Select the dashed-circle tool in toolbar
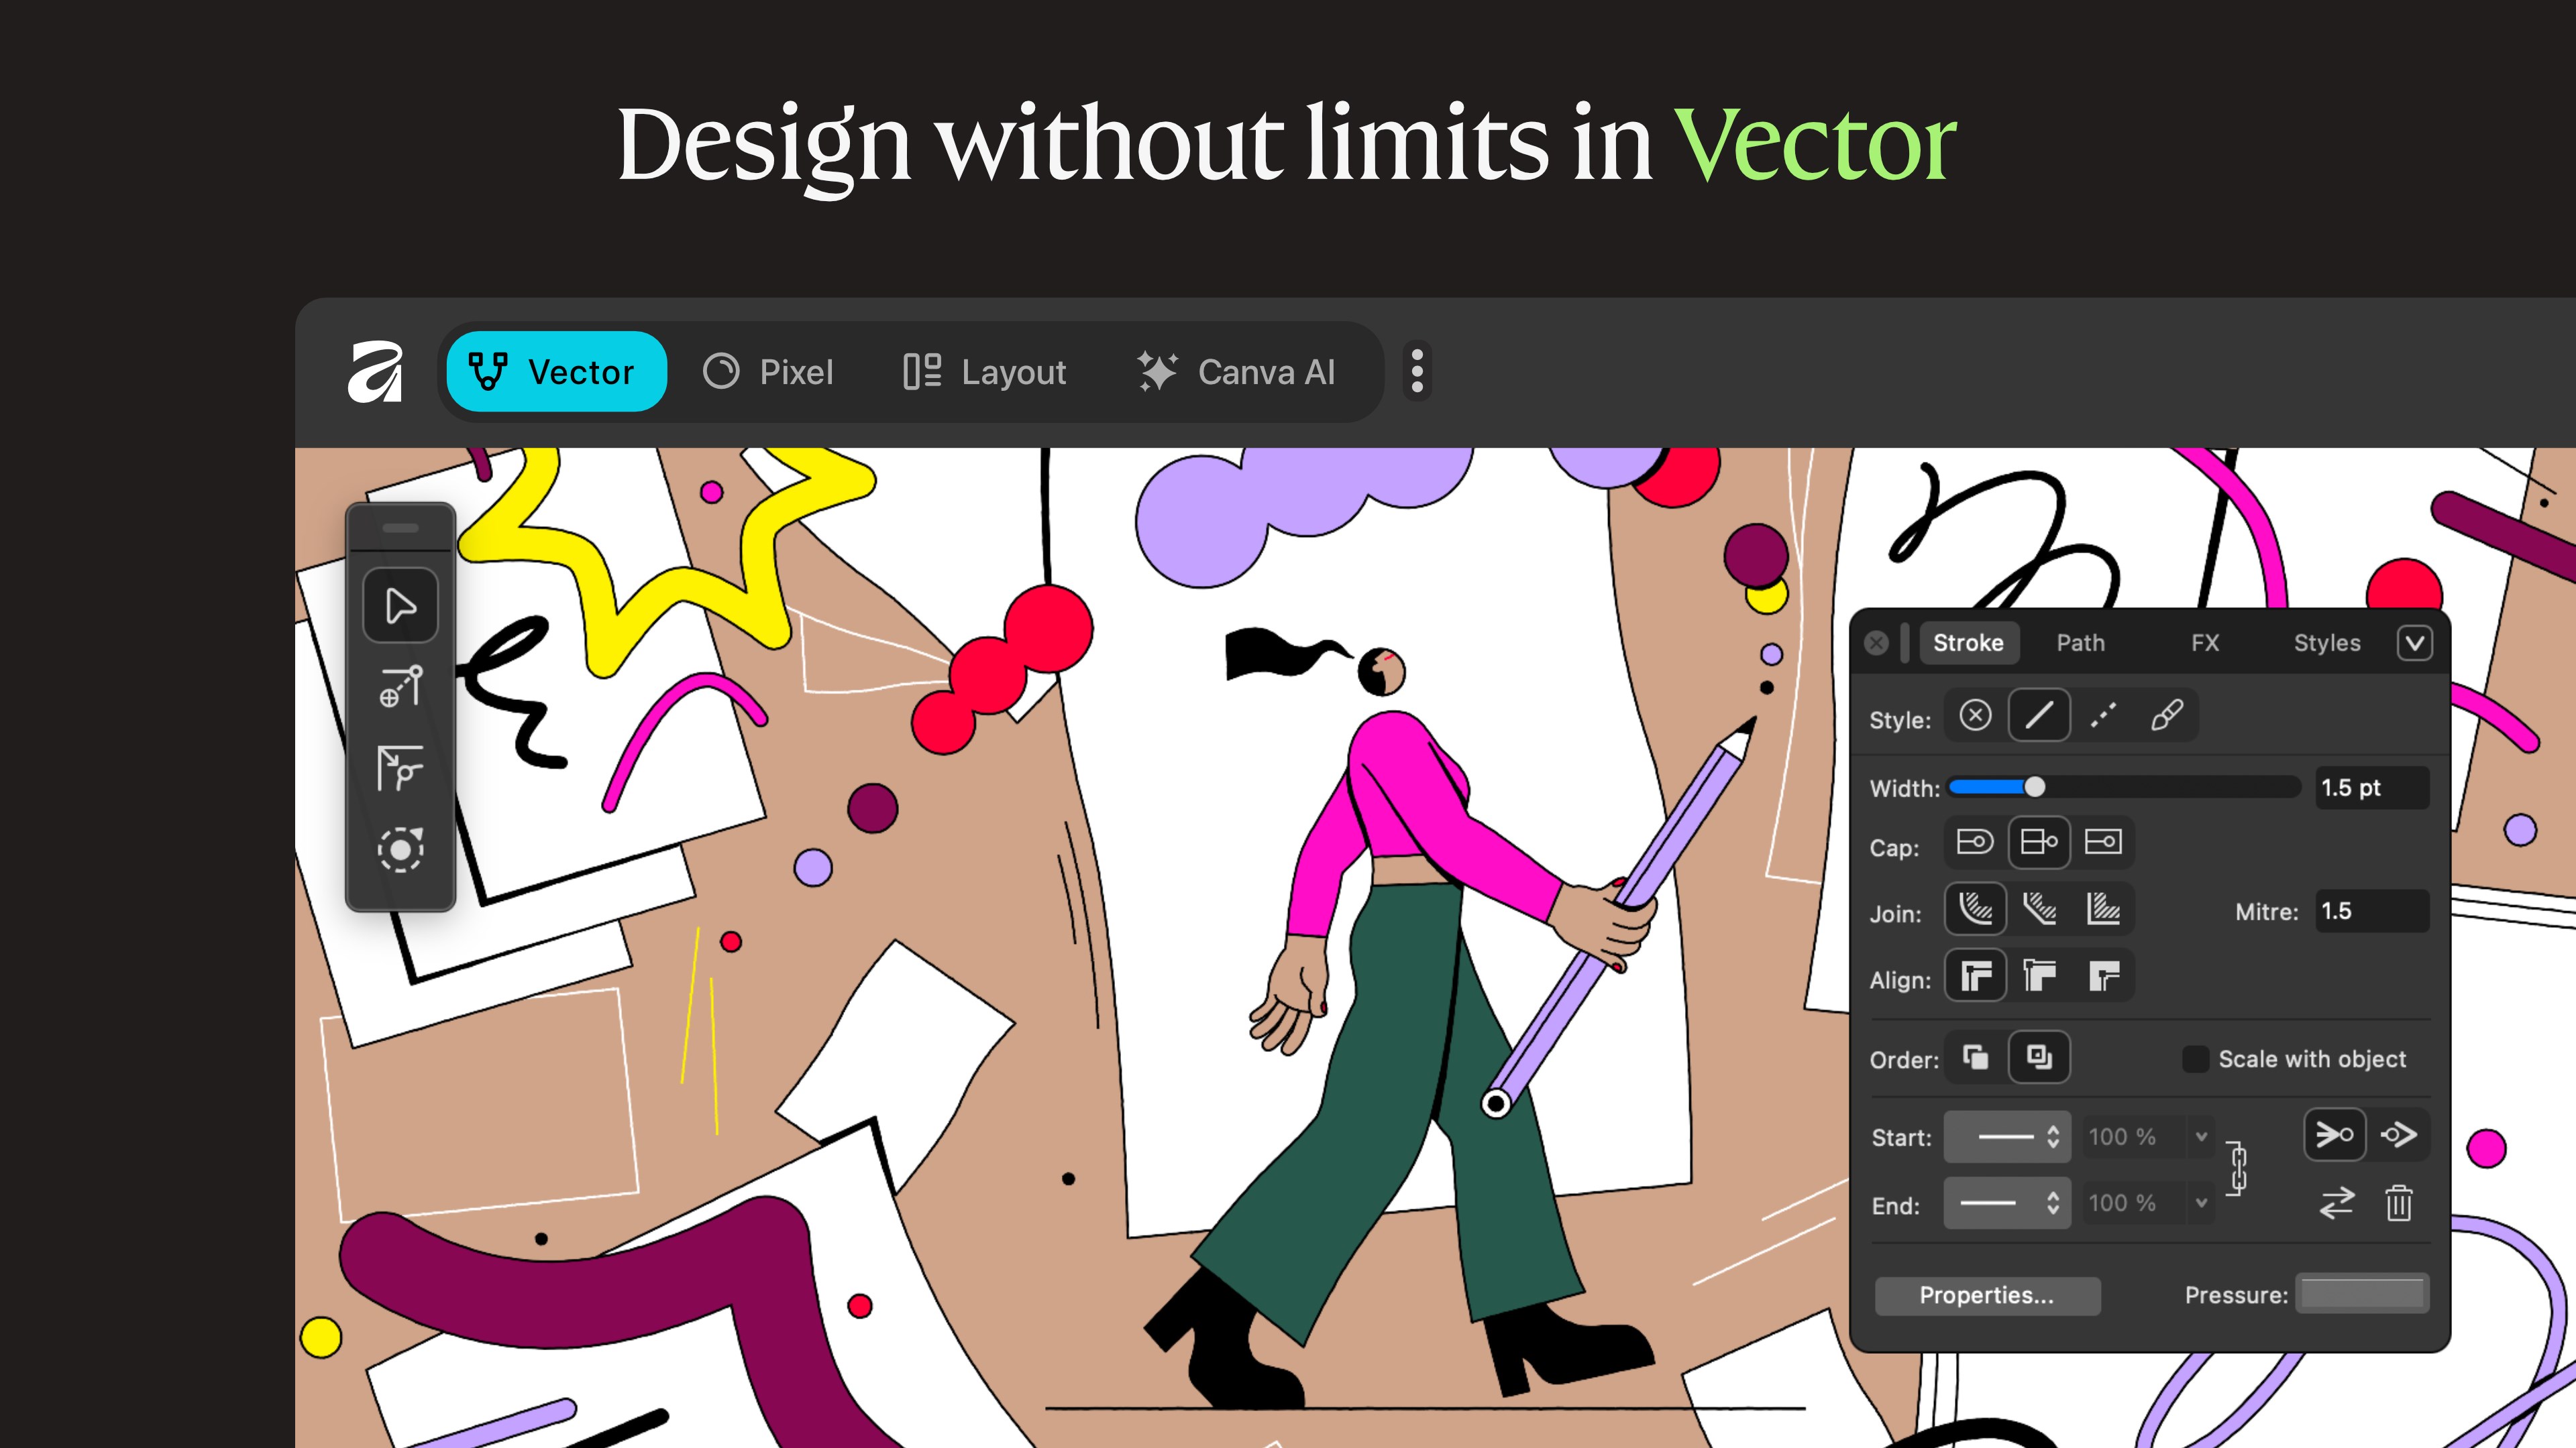Image resolution: width=2576 pixels, height=1448 pixels. click(x=400, y=849)
